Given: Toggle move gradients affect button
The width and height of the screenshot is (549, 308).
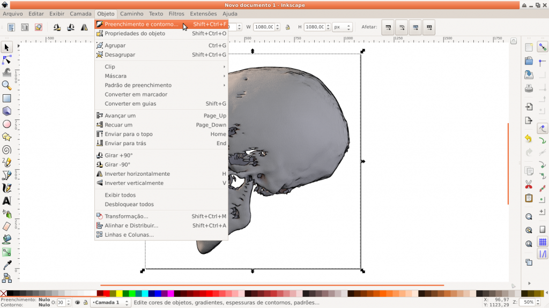Looking at the screenshot, I should (x=416, y=27).
